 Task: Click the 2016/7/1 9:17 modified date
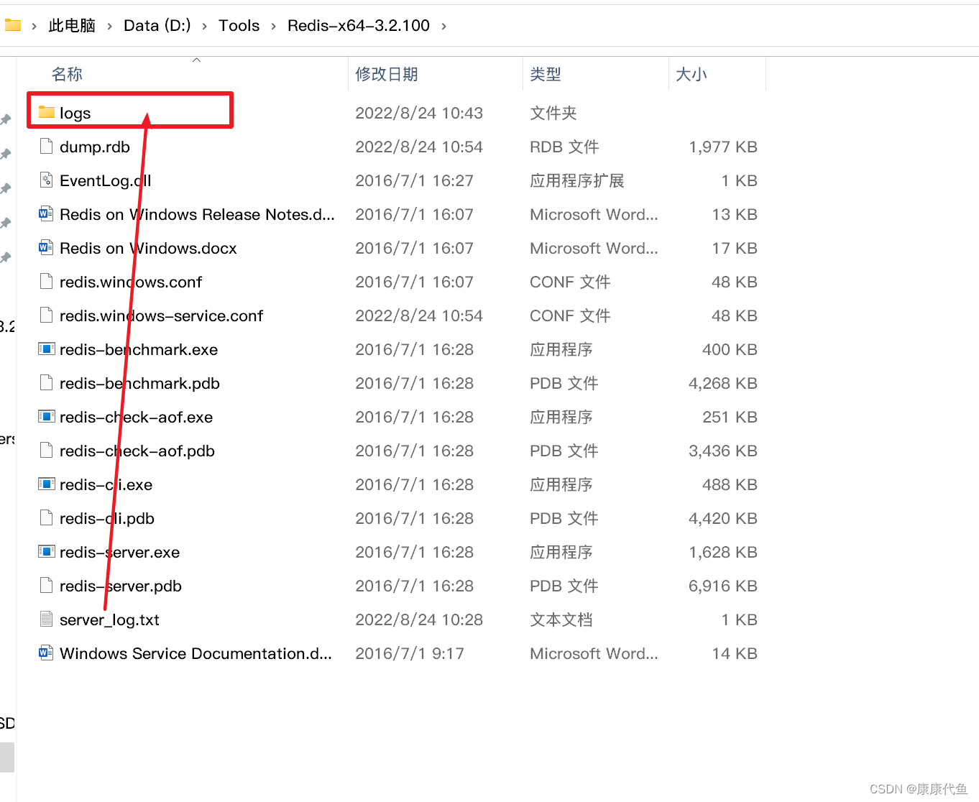[410, 653]
